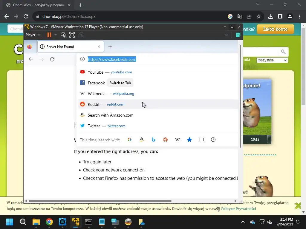Open the 'wszystkie' dropdown on chomikuj page
This screenshot has width=306, height=229.
273,60
